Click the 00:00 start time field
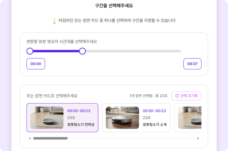228x151 pixels. [x=36, y=64]
